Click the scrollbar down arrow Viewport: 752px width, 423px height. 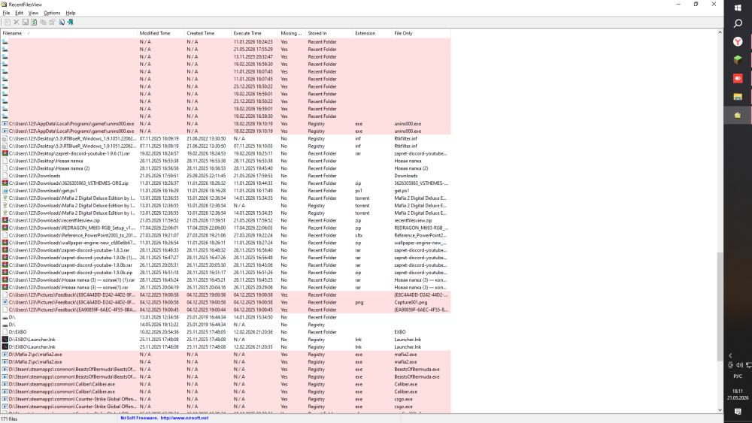[x=720, y=410]
